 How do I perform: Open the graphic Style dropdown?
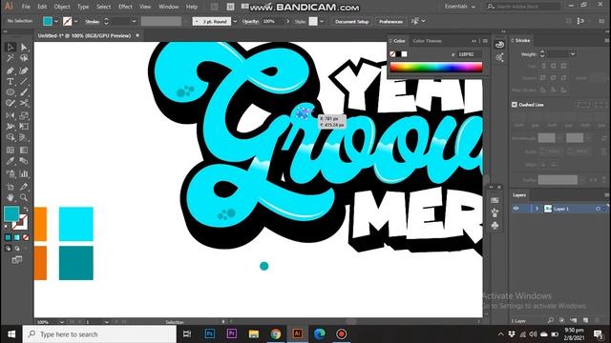pos(322,21)
